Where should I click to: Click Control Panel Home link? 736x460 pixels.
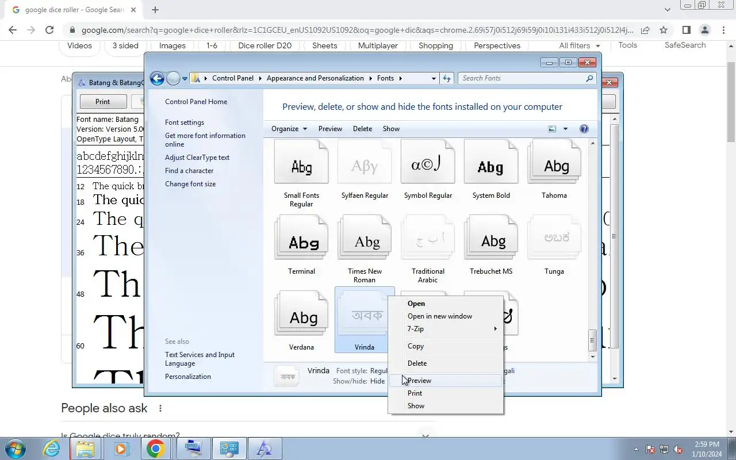click(x=196, y=102)
